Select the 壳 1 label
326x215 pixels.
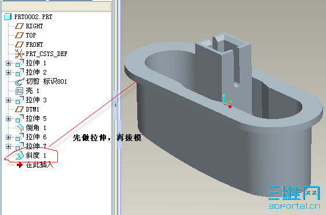point(32,91)
